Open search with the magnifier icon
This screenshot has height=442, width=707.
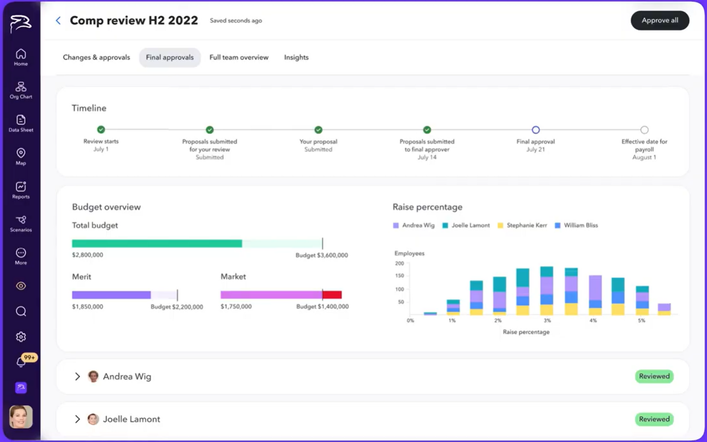coord(21,311)
